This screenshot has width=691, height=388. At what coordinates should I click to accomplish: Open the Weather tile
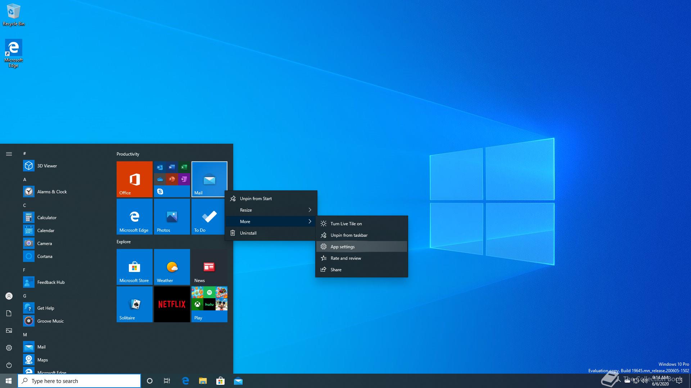point(172,267)
